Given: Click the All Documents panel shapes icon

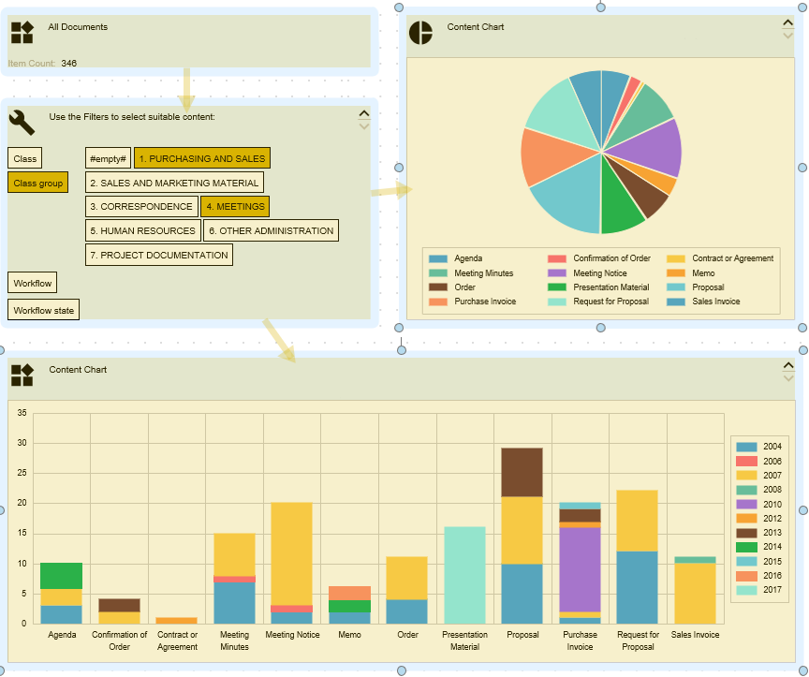Looking at the screenshot, I should click(x=22, y=34).
